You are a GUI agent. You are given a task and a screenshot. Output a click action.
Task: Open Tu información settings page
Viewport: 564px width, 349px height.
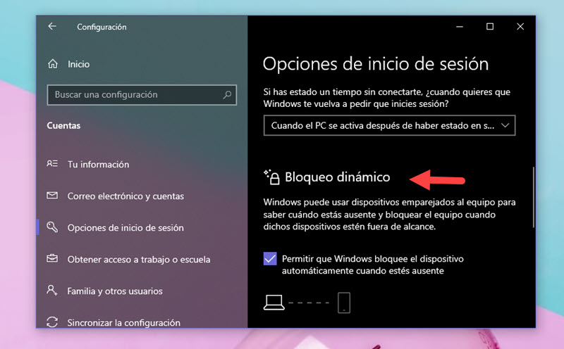pyautogui.click(x=98, y=164)
